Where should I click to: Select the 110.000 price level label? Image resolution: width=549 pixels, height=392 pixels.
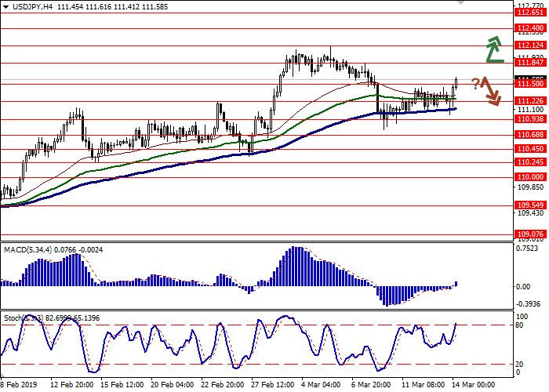coord(531,177)
